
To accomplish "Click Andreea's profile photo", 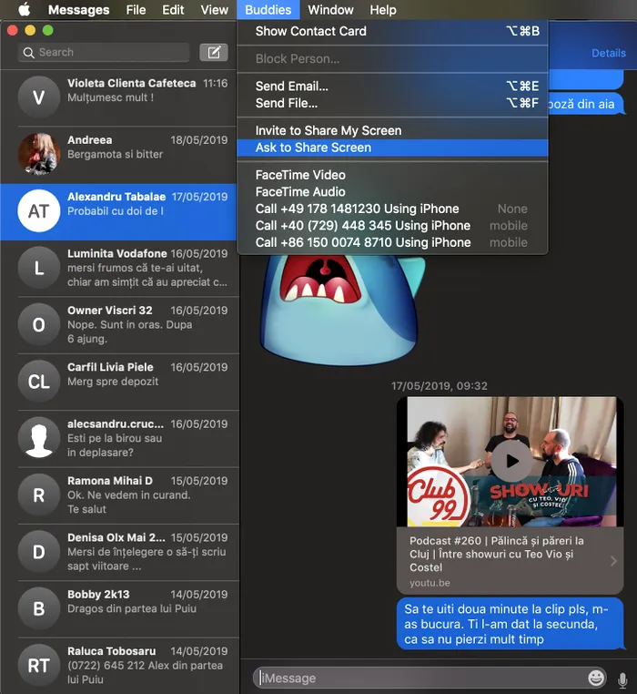I will click(x=39, y=154).
